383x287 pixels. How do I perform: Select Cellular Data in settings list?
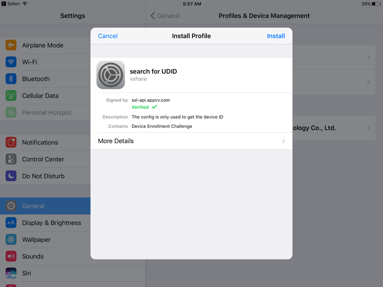click(x=45, y=96)
